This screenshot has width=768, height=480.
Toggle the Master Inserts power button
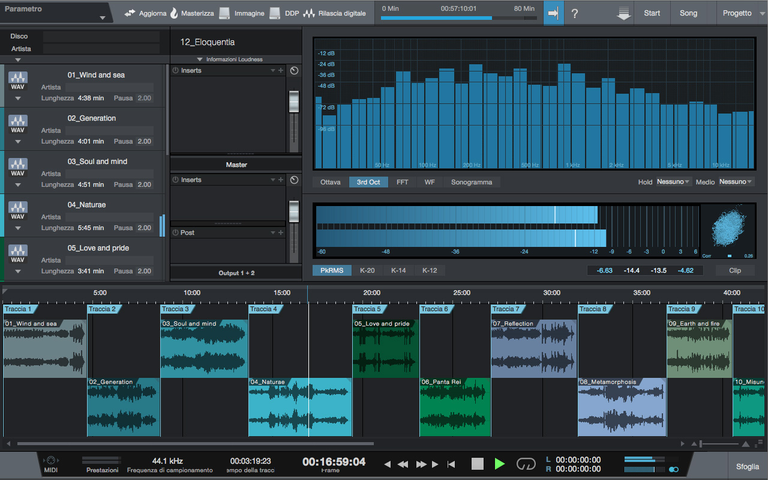[176, 180]
